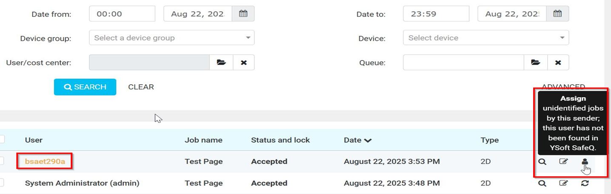This screenshot has width=611, height=194.
Task: Browse for User/cost center with folder icon
Action: tap(221, 62)
